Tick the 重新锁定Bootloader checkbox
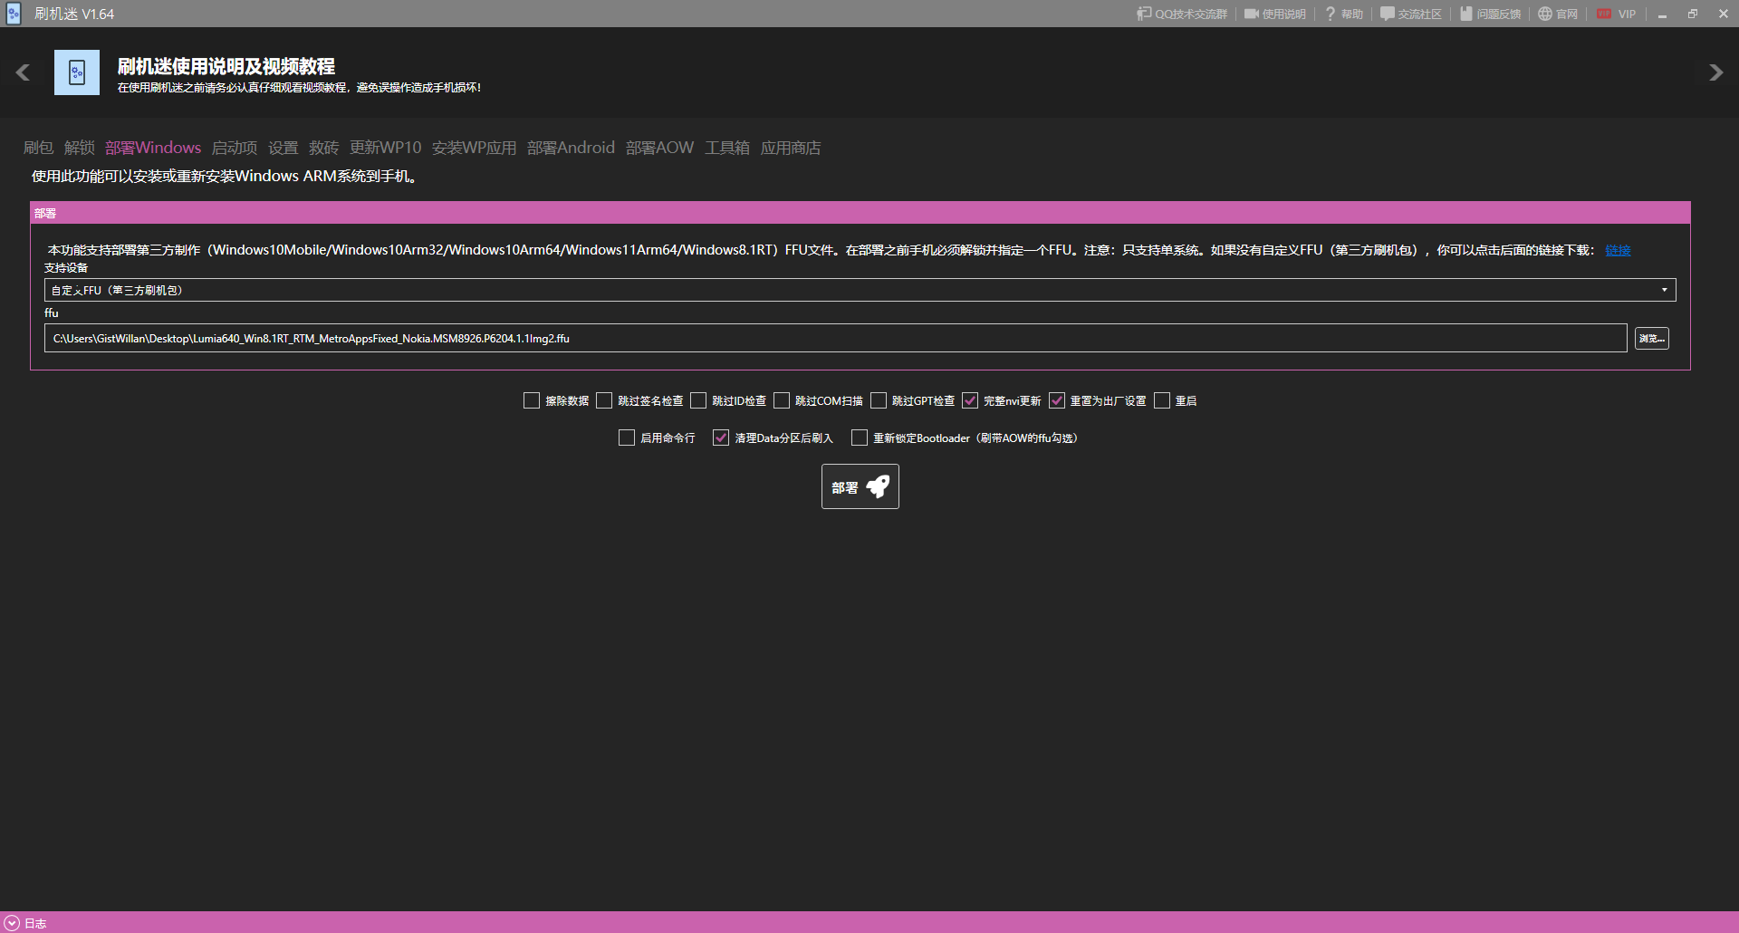This screenshot has width=1739, height=933. coord(860,438)
